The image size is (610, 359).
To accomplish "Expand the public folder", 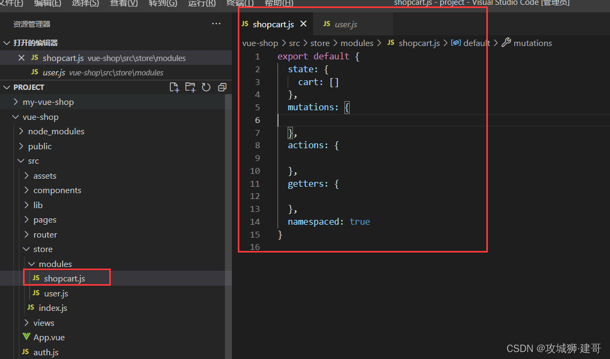I will pos(21,146).
